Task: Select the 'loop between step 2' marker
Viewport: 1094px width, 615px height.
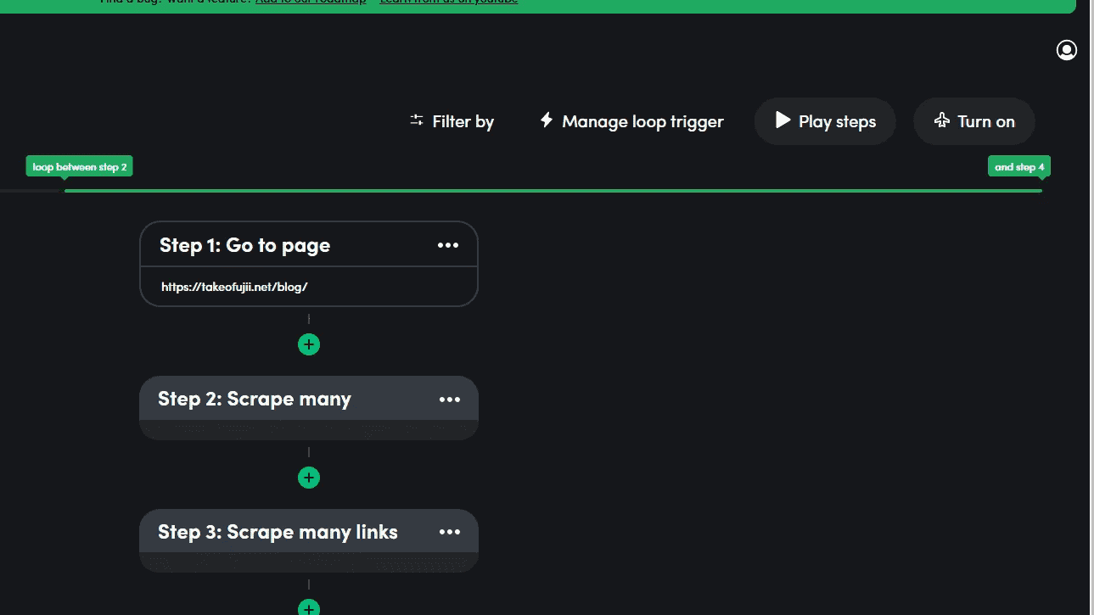Action: coord(80,167)
